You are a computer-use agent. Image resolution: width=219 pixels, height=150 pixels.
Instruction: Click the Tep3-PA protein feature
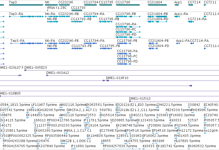(x=27, y=43)
